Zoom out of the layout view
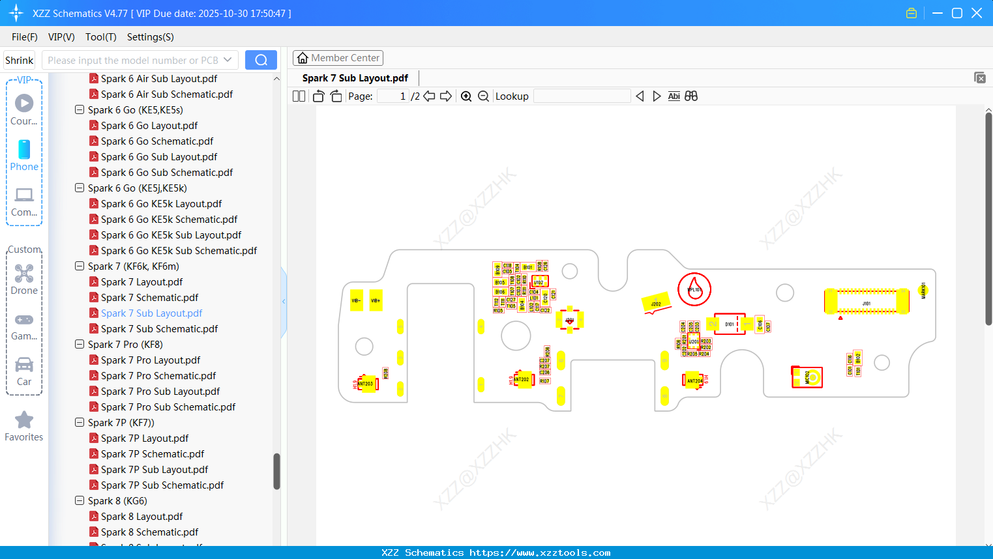The height and width of the screenshot is (559, 993). [x=483, y=96]
